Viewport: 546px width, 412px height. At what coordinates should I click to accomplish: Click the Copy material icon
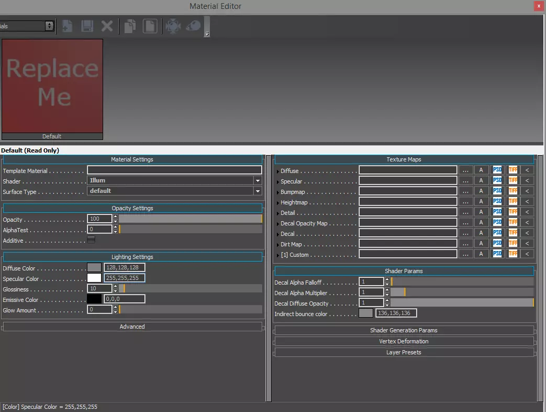click(130, 26)
